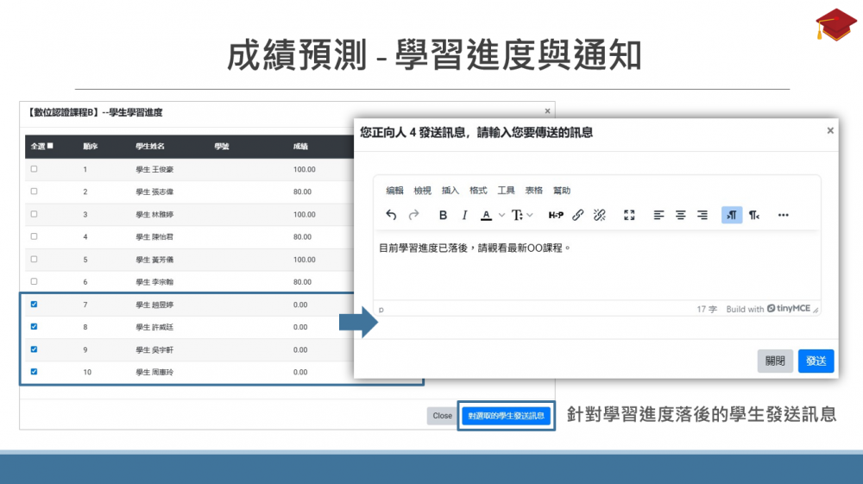
Task: Show more toolbar options via ellipsis
Action: tap(783, 215)
